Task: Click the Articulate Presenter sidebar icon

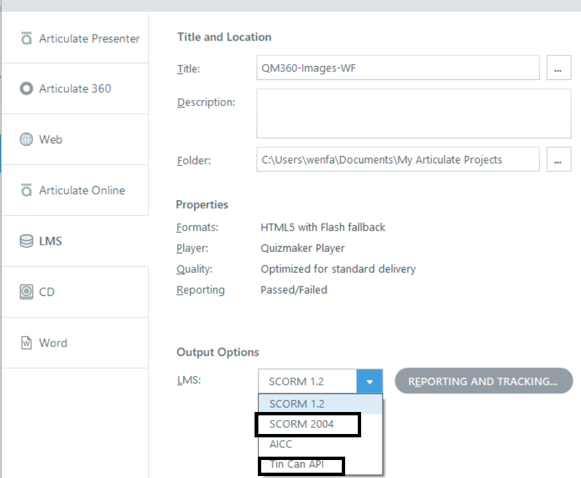Action: [x=27, y=39]
